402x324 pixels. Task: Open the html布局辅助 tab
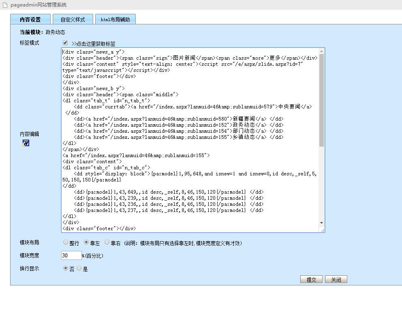click(x=115, y=19)
